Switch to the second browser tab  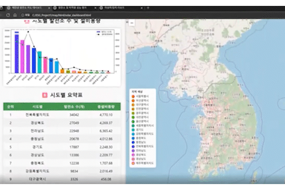pyautogui.click(x=73, y=8)
